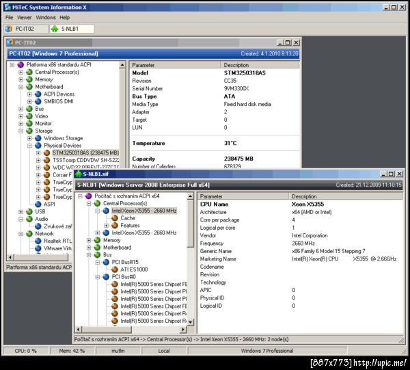Click the Serial Number row in PC-IT02
Image resolution: width=410 pixels, height=370 pixels.
tap(215, 88)
